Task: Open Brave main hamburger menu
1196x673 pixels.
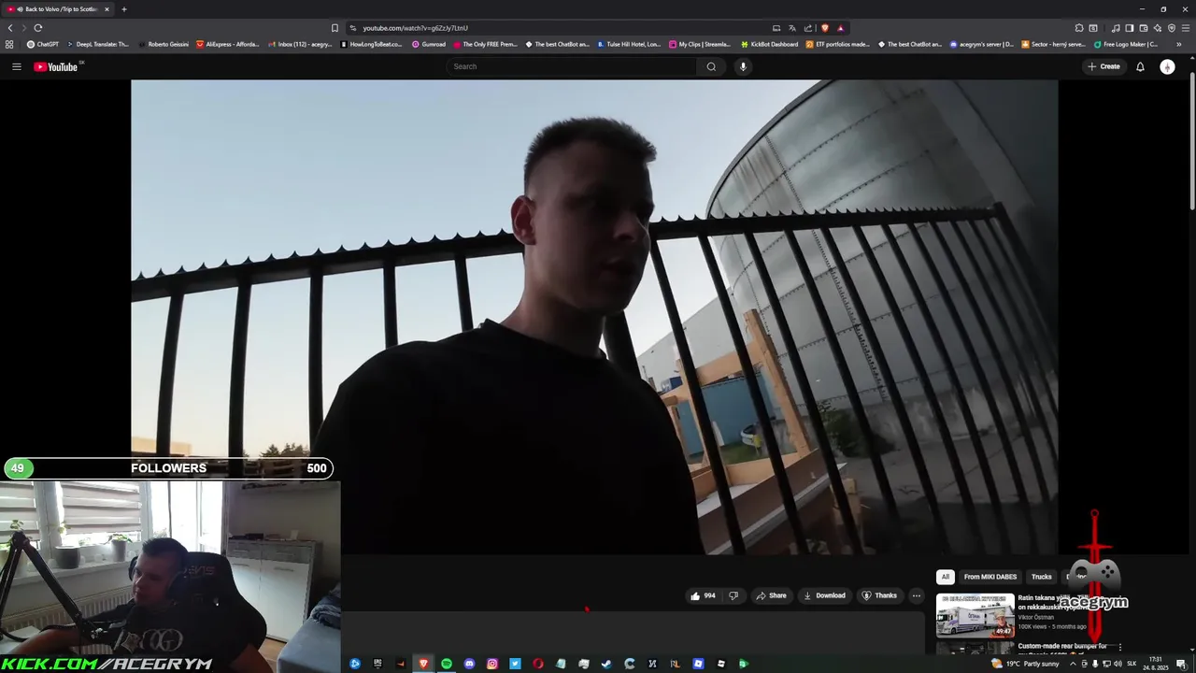Action: tap(1186, 28)
